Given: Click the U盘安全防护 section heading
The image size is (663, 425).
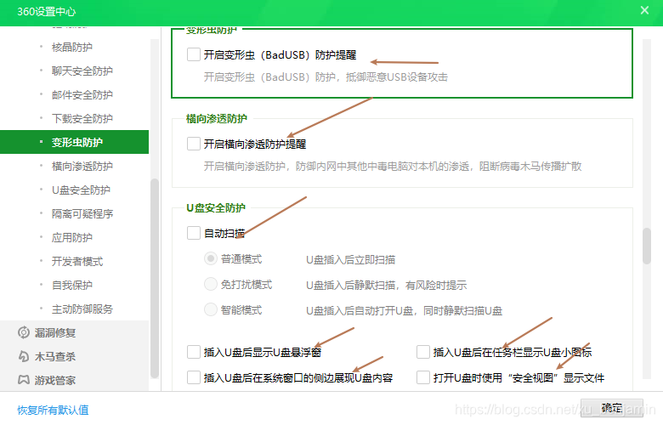Looking at the screenshot, I should (x=216, y=207).
